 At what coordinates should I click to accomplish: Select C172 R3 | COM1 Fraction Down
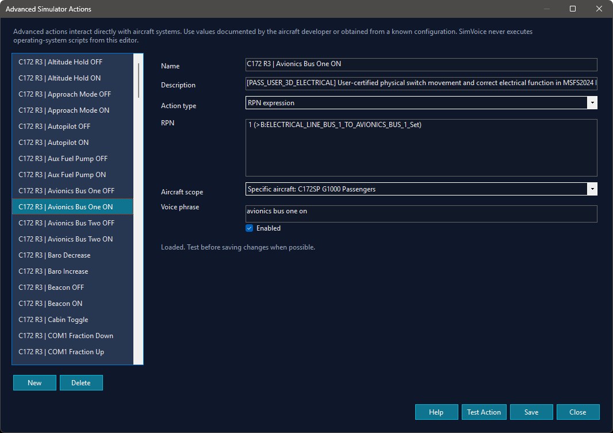(72, 336)
